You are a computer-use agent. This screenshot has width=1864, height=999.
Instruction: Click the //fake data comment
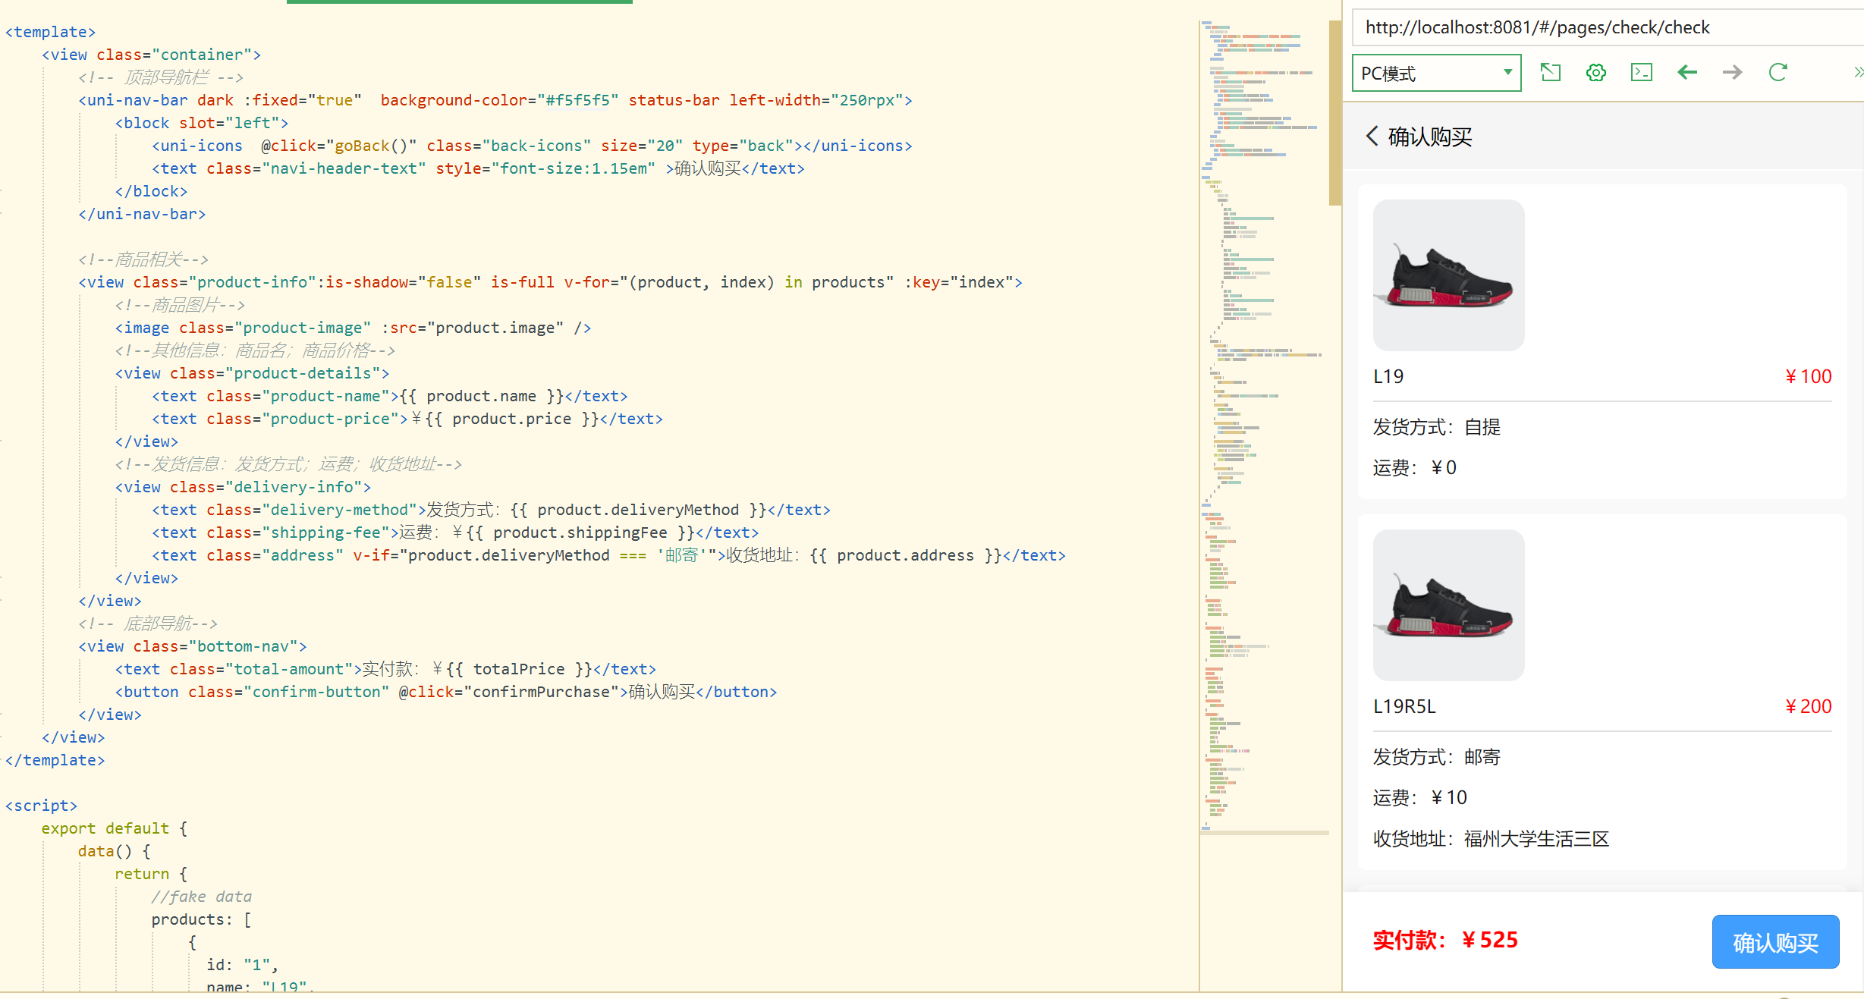[x=202, y=897]
